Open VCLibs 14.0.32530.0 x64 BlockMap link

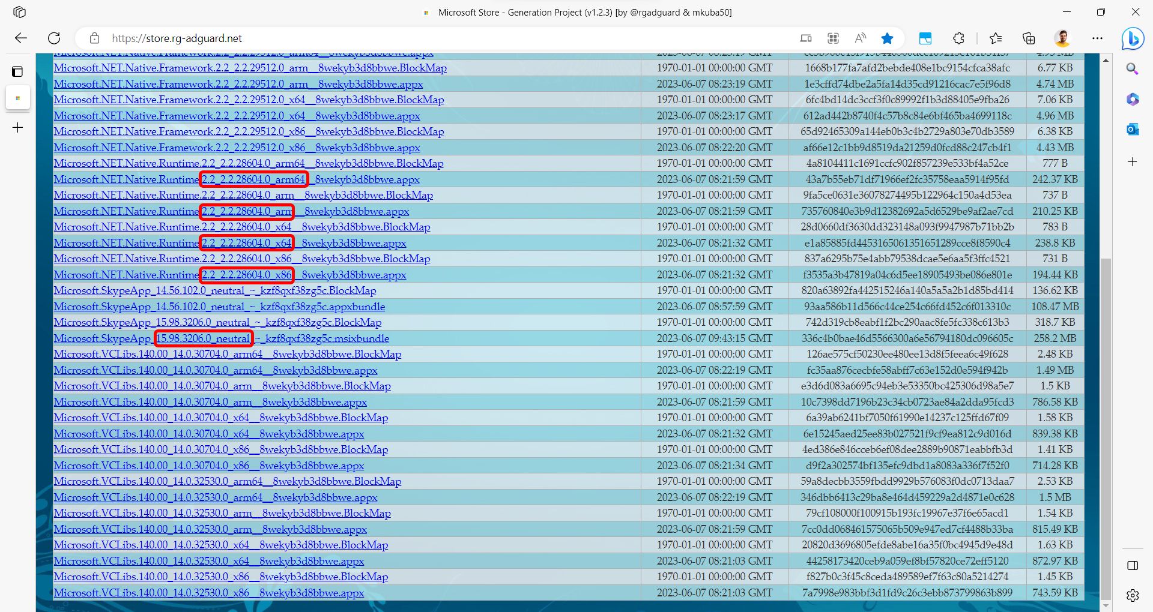221,545
